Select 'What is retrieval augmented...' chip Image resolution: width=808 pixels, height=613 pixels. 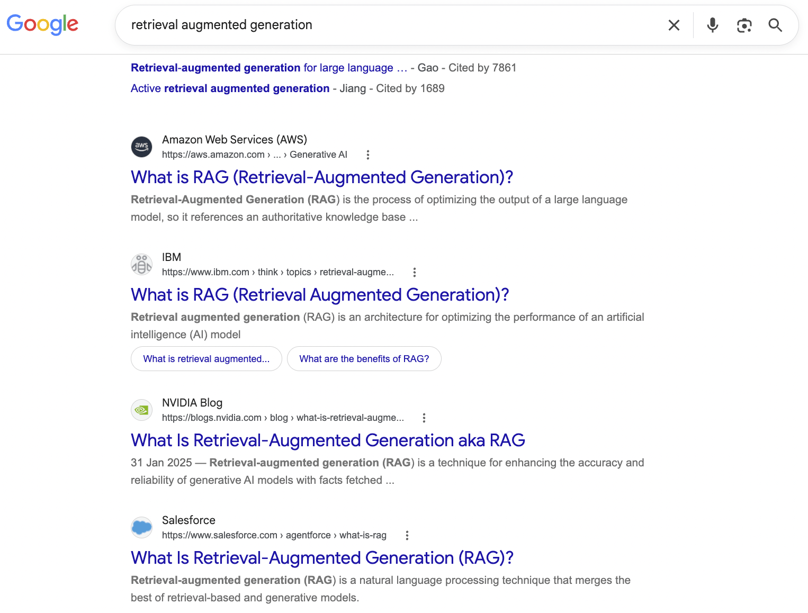[x=207, y=359]
